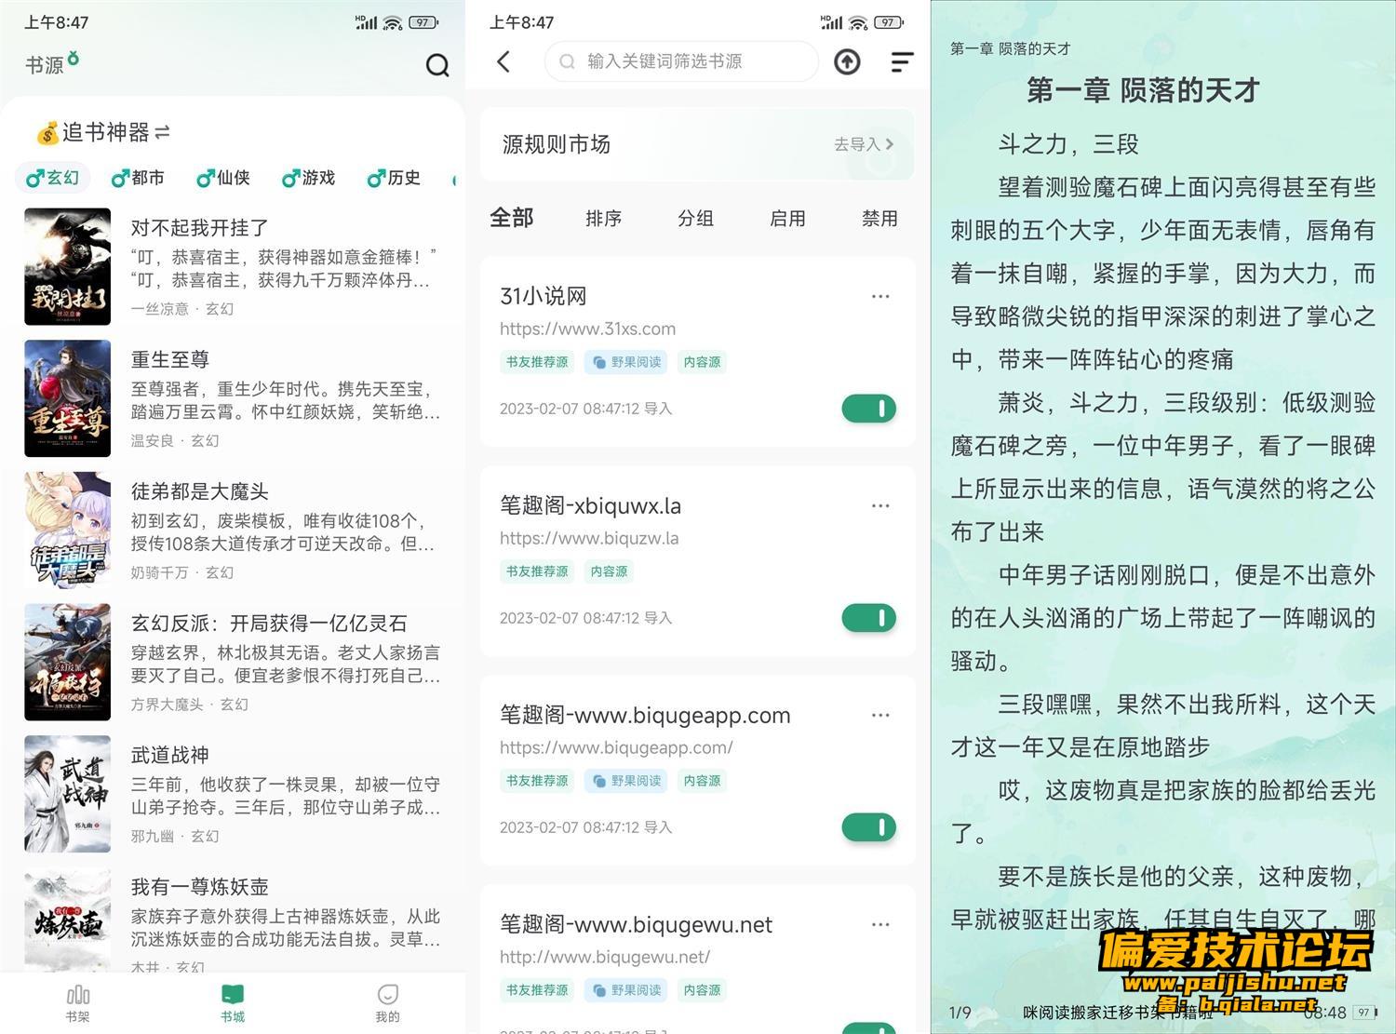Go back from book source list
The width and height of the screenshot is (1396, 1034).
503,61
